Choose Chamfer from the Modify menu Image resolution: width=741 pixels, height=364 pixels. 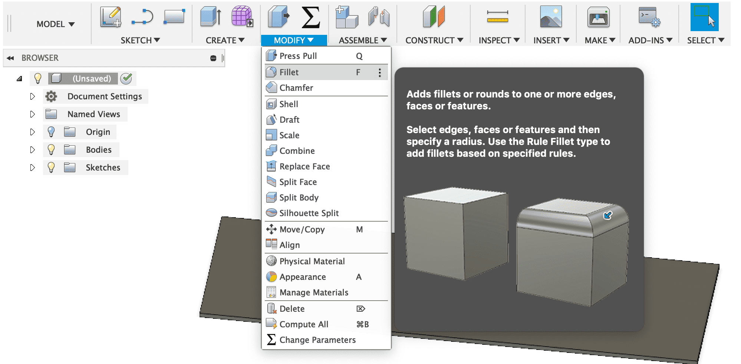(326, 88)
